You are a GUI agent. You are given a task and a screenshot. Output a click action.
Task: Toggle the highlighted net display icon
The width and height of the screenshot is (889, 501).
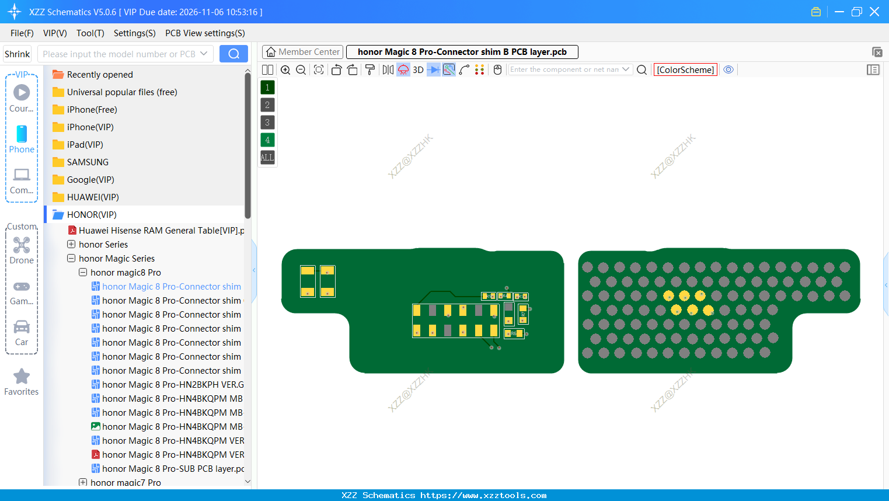(449, 70)
